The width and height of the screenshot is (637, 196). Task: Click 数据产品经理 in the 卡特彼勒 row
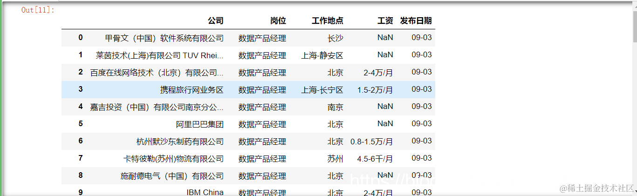coord(262,159)
